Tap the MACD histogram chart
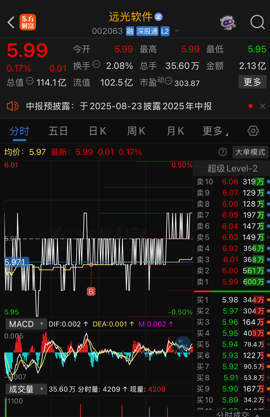Image resolution: width=270 pixels, height=417 pixels. (98, 356)
